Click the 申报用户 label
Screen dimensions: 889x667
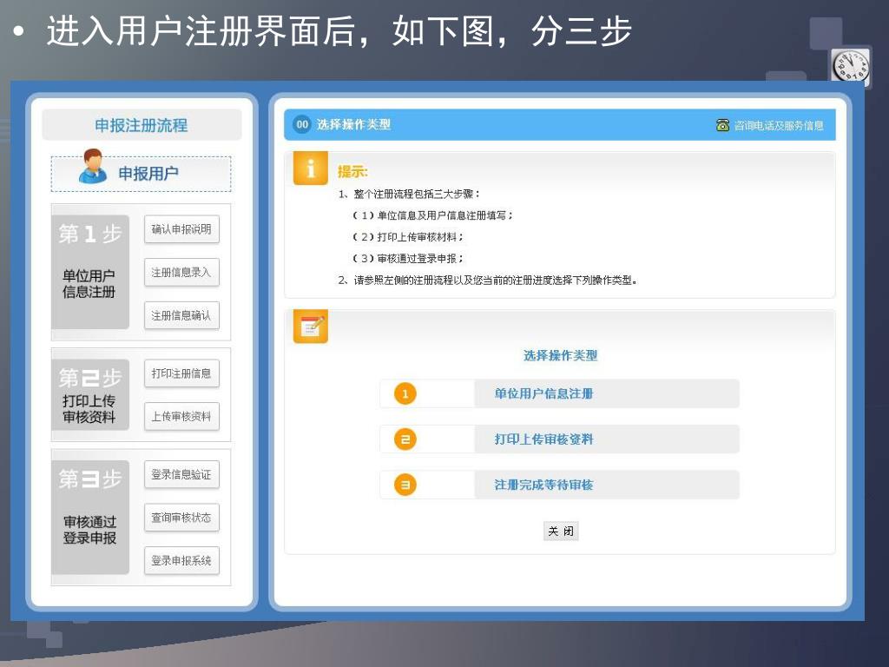(148, 173)
